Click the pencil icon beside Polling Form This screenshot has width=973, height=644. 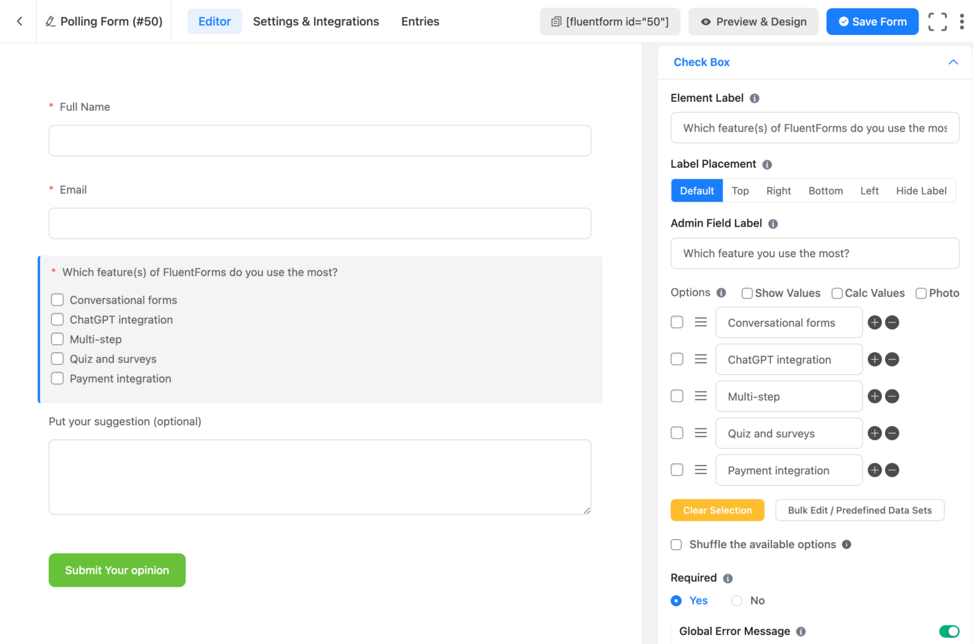(x=50, y=21)
